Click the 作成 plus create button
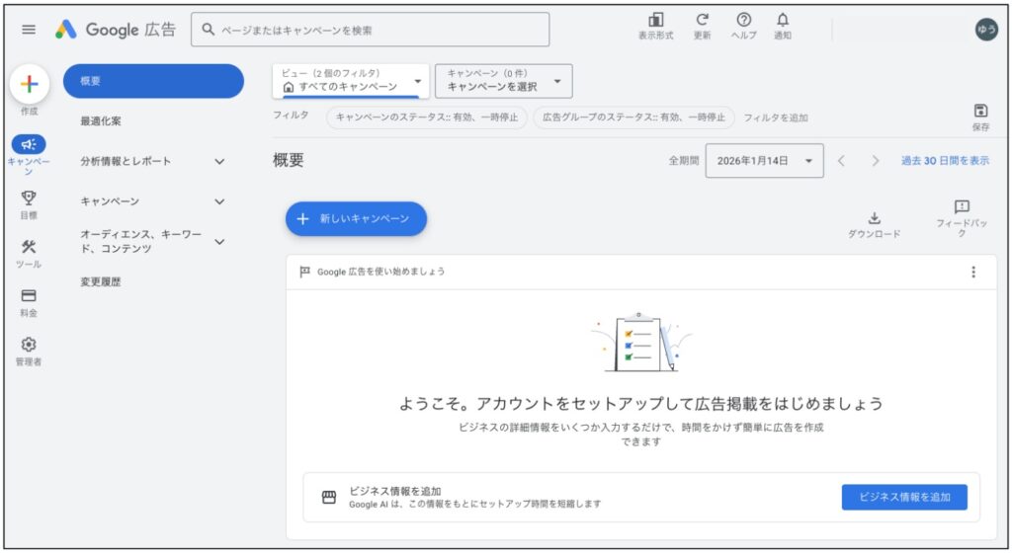 (x=30, y=84)
